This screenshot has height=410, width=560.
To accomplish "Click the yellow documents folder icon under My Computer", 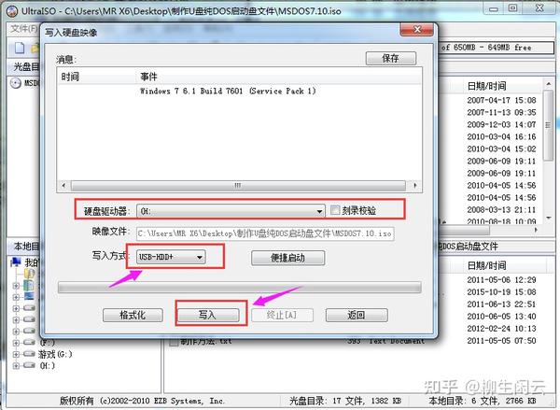I will [29, 274].
